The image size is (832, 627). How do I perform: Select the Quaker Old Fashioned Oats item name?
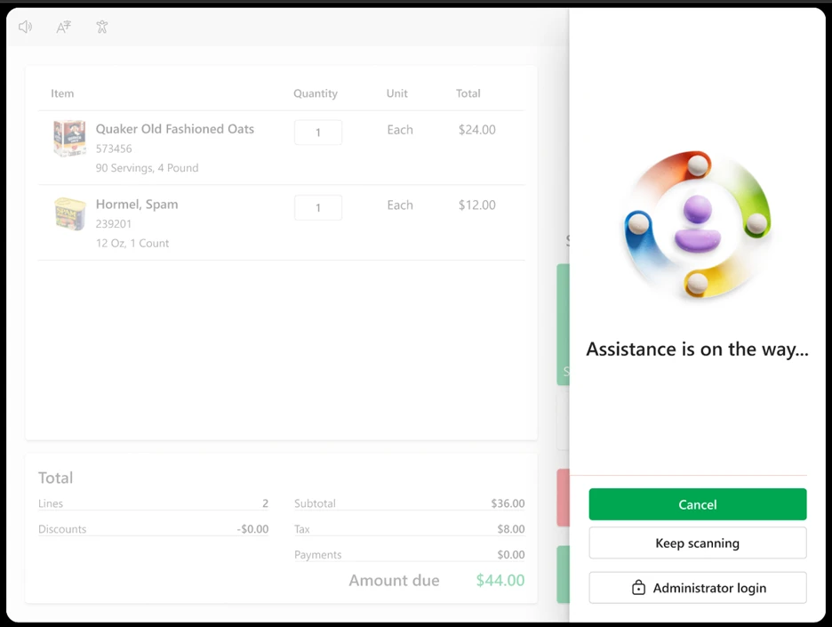pos(174,129)
